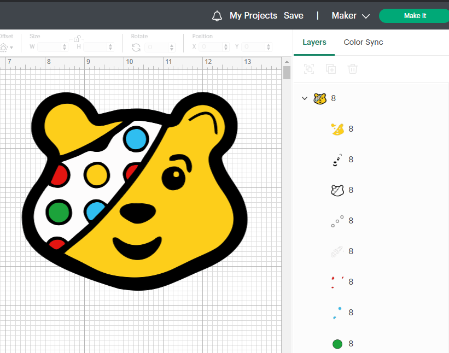The image size is (449, 353).
Task: Collapse the bear group layer chevron
Action: (x=305, y=98)
